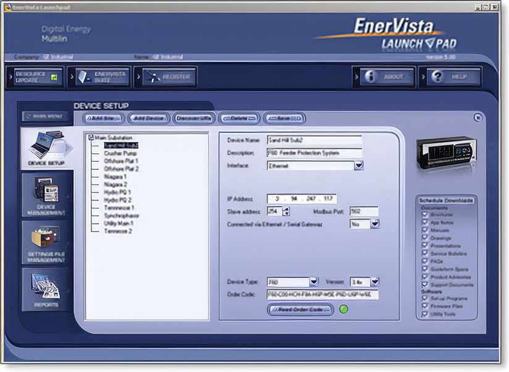Screen dimensions: 509x372
Task: Click the Slave address spinner arrows
Action: (x=286, y=211)
